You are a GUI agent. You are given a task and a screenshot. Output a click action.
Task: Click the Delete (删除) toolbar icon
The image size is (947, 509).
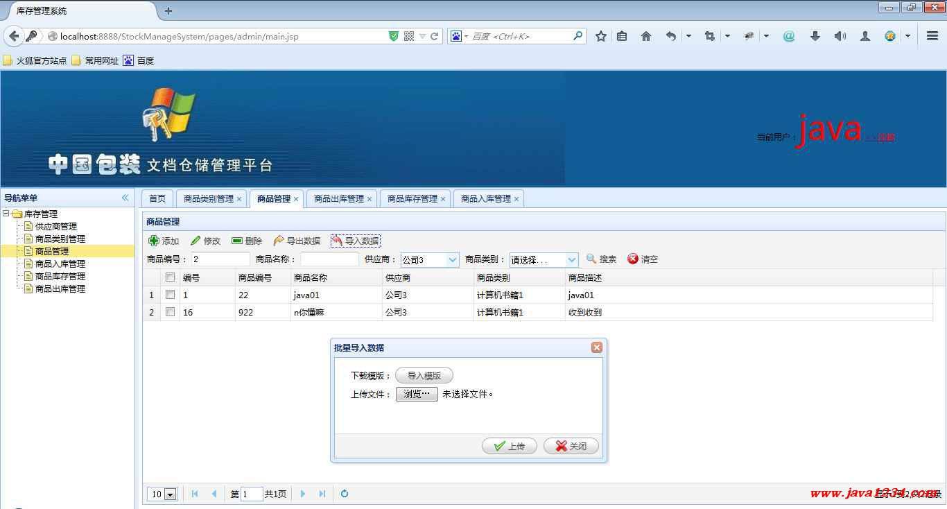coord(237,241)
